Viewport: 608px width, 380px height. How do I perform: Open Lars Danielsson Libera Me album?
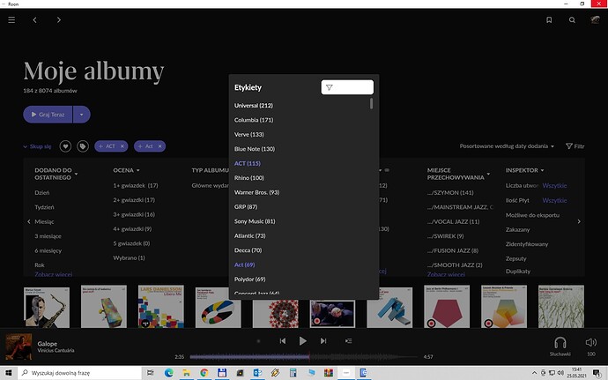click(161, 307)
